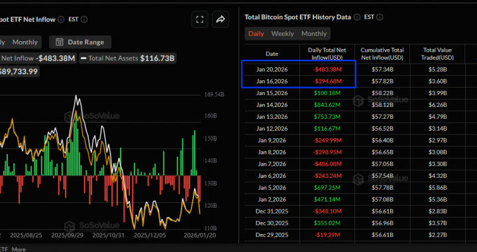
Task: Click the $5.86B value traded cell
Action: pyautogui.click(x=437, y=188)
